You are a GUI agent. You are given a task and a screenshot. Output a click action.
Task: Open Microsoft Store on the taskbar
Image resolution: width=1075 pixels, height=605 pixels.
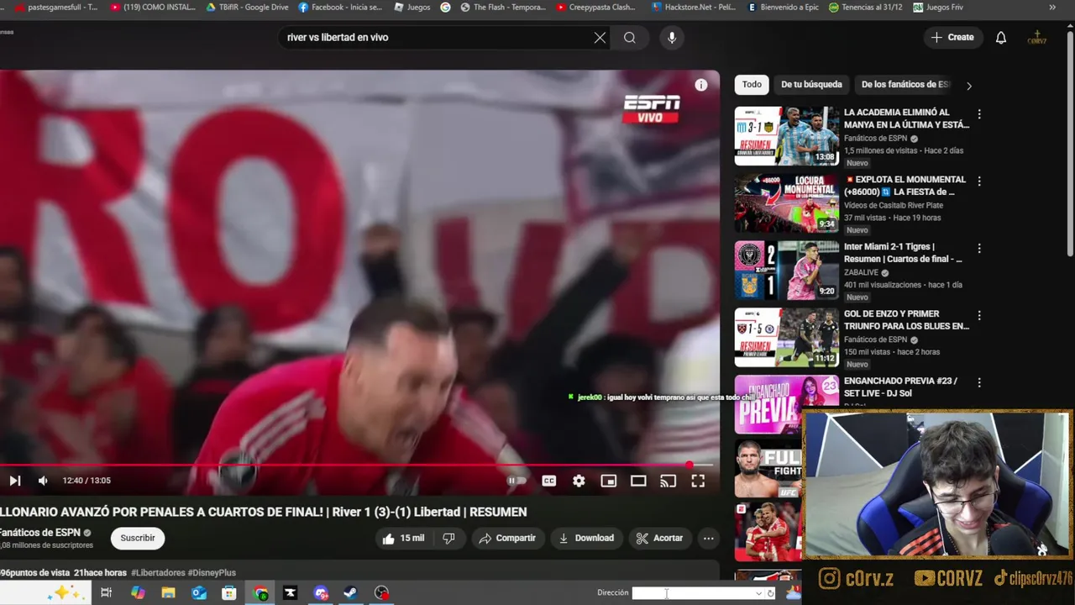tap(228, 593)
